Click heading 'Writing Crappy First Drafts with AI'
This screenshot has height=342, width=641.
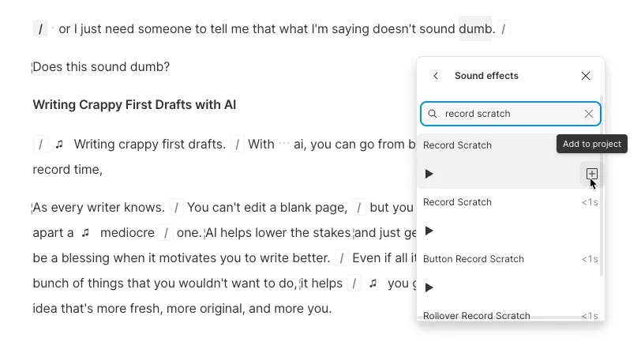(x=134, y=105)
